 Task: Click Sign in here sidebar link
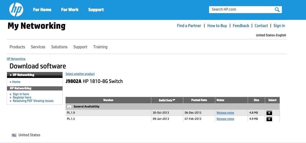(x=21, y=94)
